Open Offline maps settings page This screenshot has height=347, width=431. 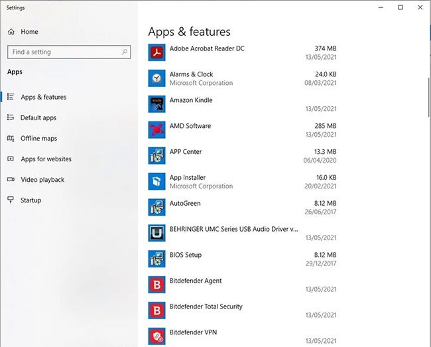click(38, 139)
